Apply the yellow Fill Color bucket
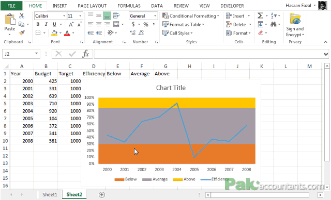 pyautogui.click(x=54, y=33)
